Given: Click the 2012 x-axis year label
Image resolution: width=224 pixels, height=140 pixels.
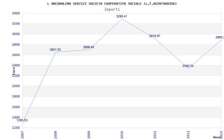Looking at the screenshot, I should 188,135.
